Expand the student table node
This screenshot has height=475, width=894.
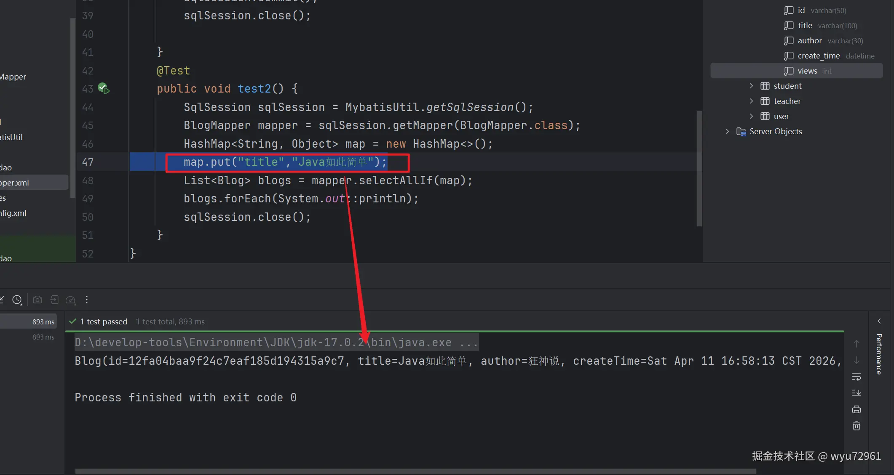(x=751, y=86)
